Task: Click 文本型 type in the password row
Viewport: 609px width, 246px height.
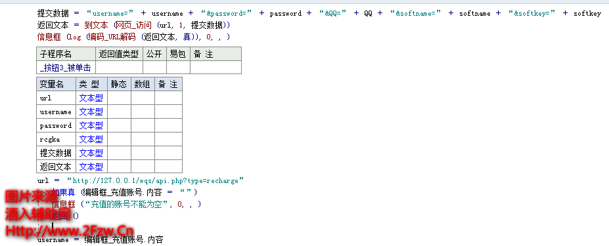Action: pos(91,125)
